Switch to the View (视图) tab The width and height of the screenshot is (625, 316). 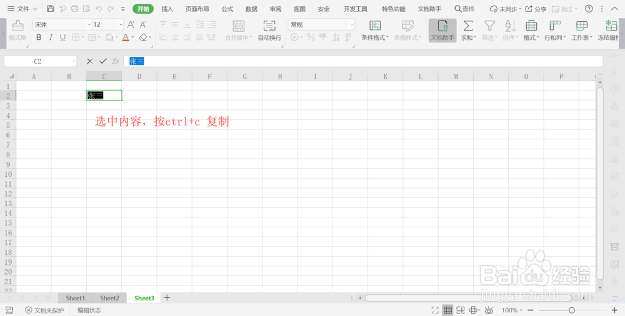point(299,9)
